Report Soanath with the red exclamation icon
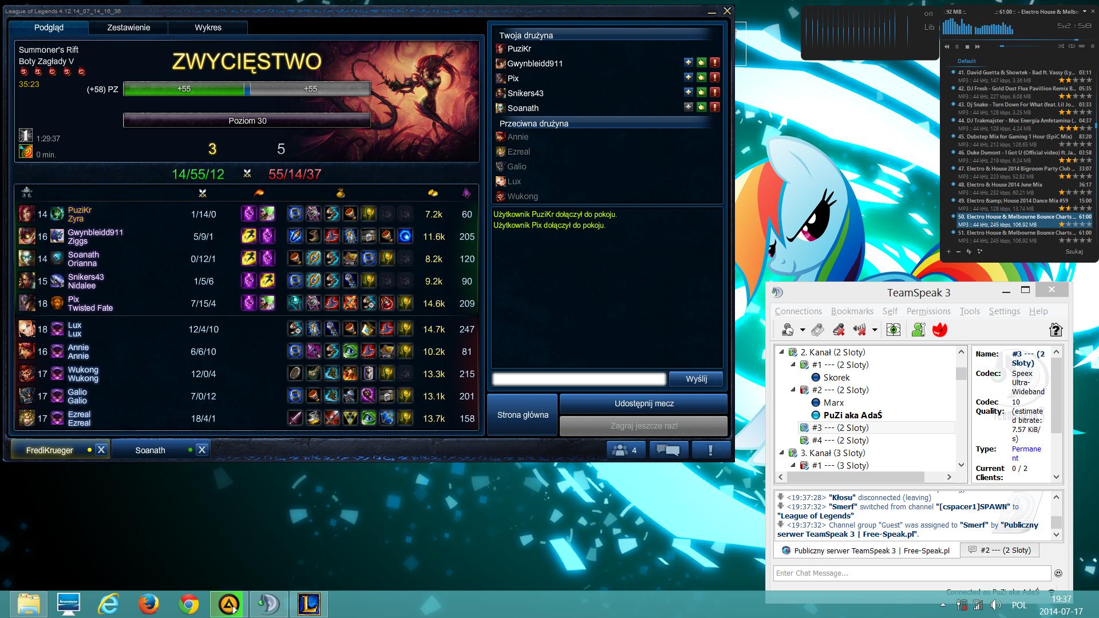Image resolution: width=1099 pixels, height=618 pixels. pos(715,107)
